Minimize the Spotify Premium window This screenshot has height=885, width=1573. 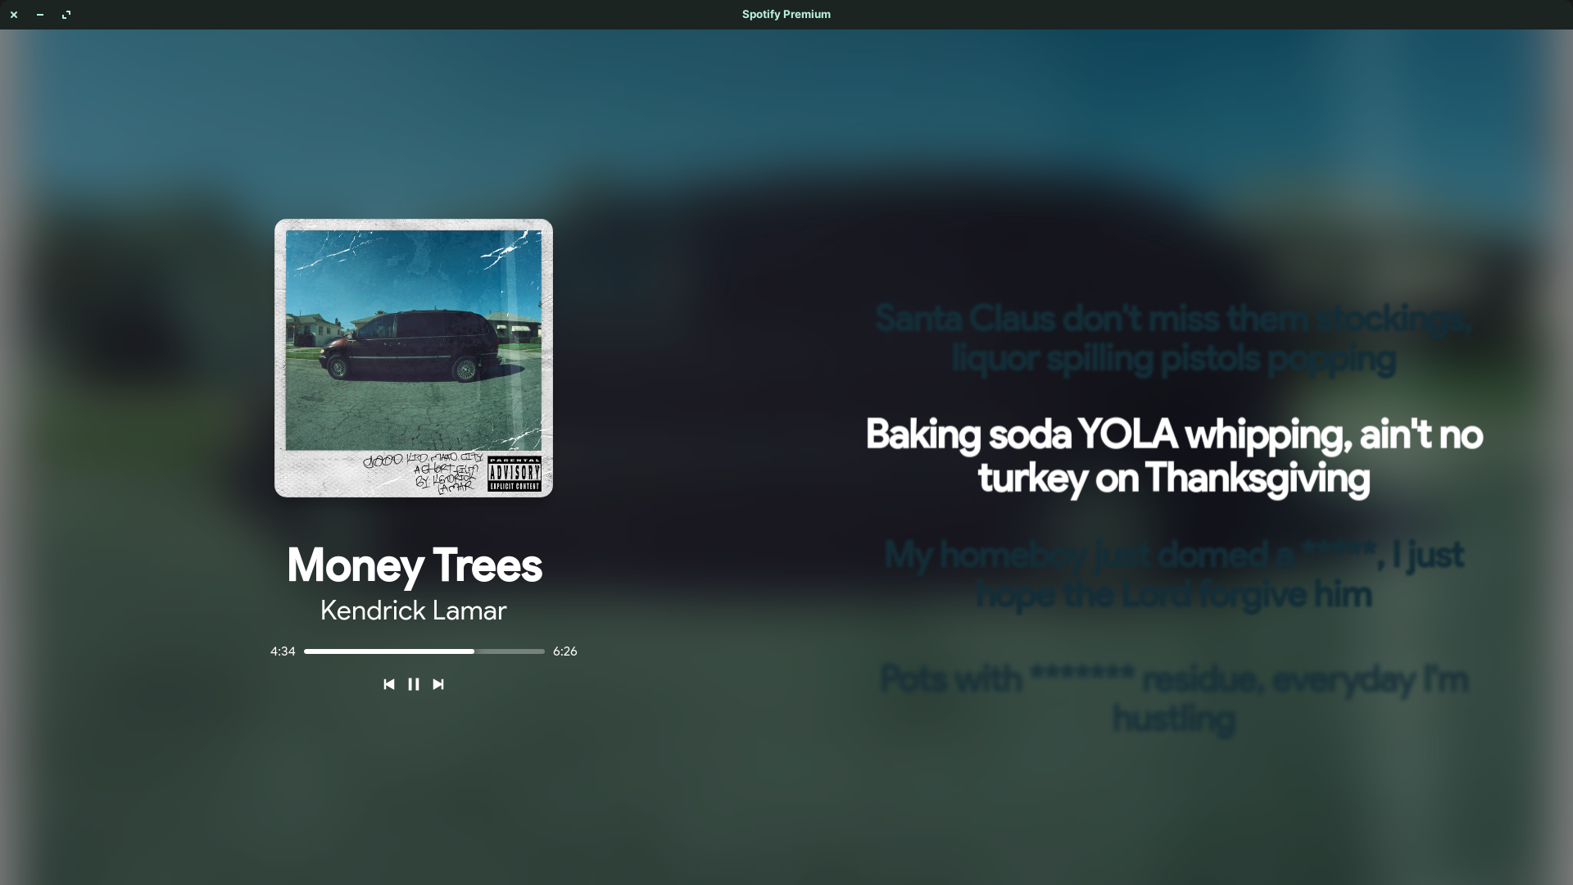(40, 15)
